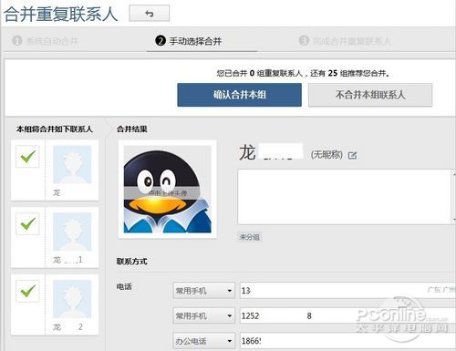Click the phone field starting with 1866

click(x=347, y=341)
